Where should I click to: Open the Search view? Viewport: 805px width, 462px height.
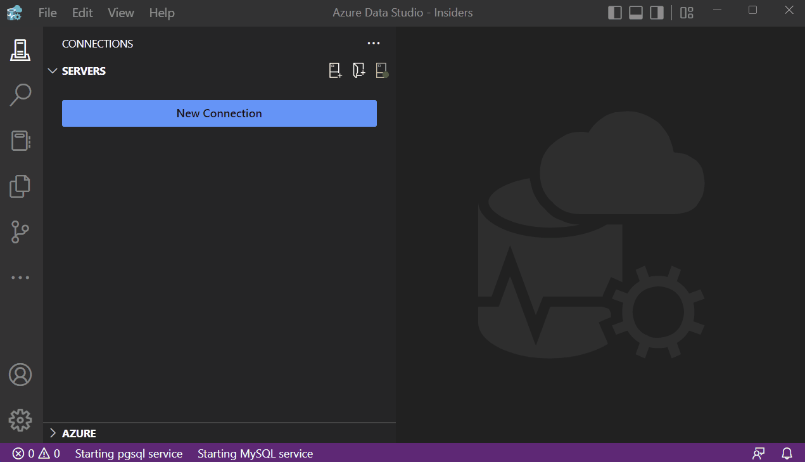pos(20,94)
